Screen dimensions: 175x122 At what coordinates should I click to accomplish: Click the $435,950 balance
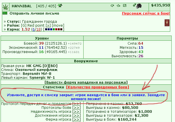(x=160, y=5)
